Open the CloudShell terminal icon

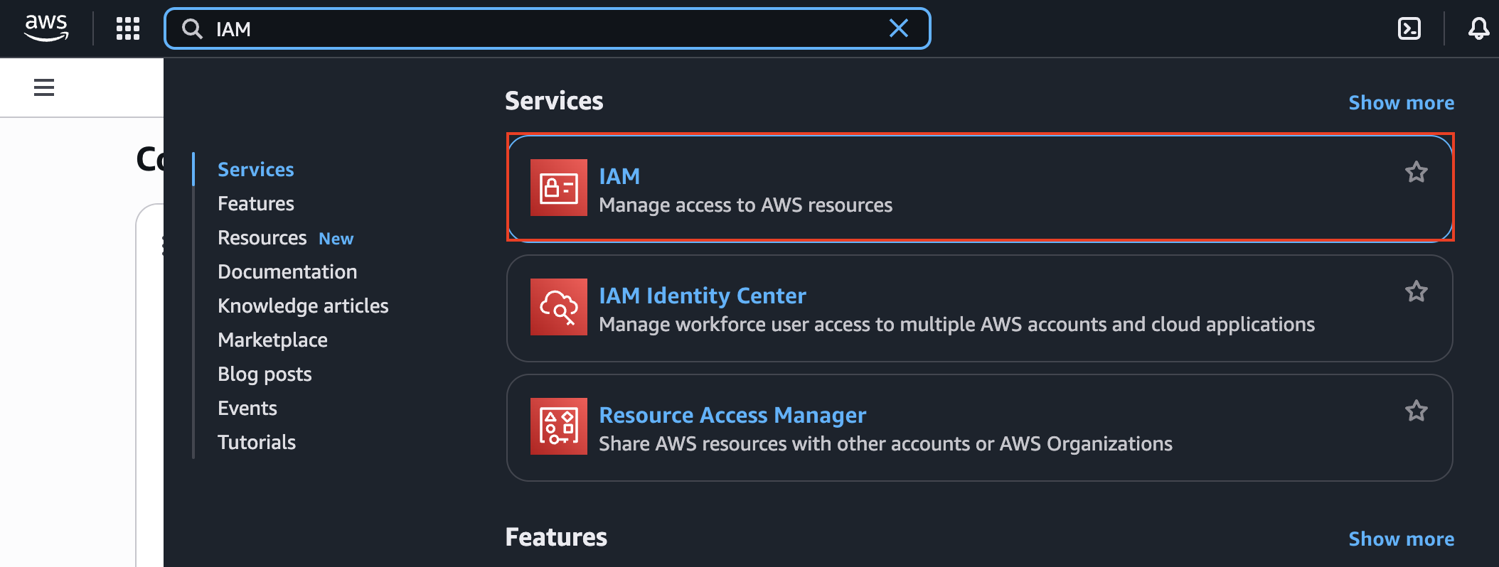(1409, 28)
